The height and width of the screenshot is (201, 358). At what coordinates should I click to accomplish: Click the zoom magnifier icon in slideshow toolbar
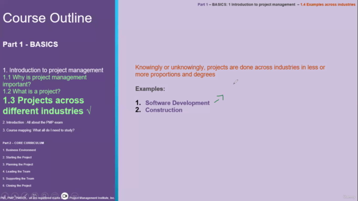45,196
